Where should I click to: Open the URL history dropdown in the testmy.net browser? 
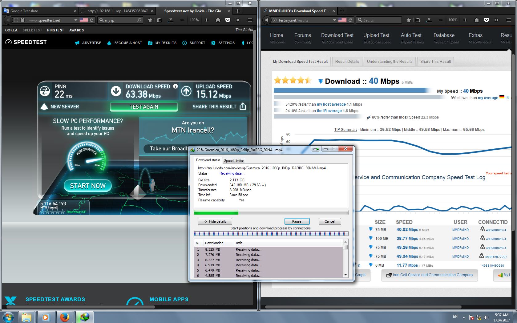(334, 20)
